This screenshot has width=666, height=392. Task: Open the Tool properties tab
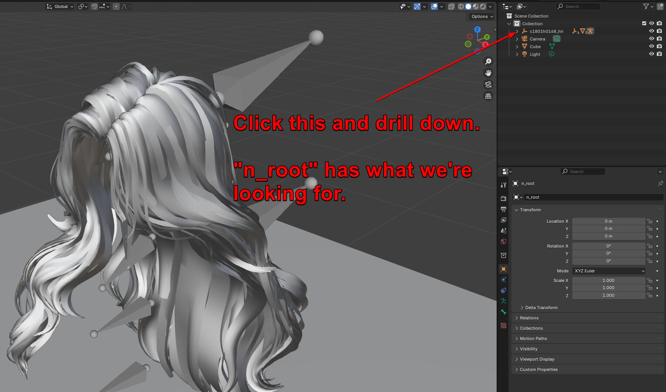point(503,185)
